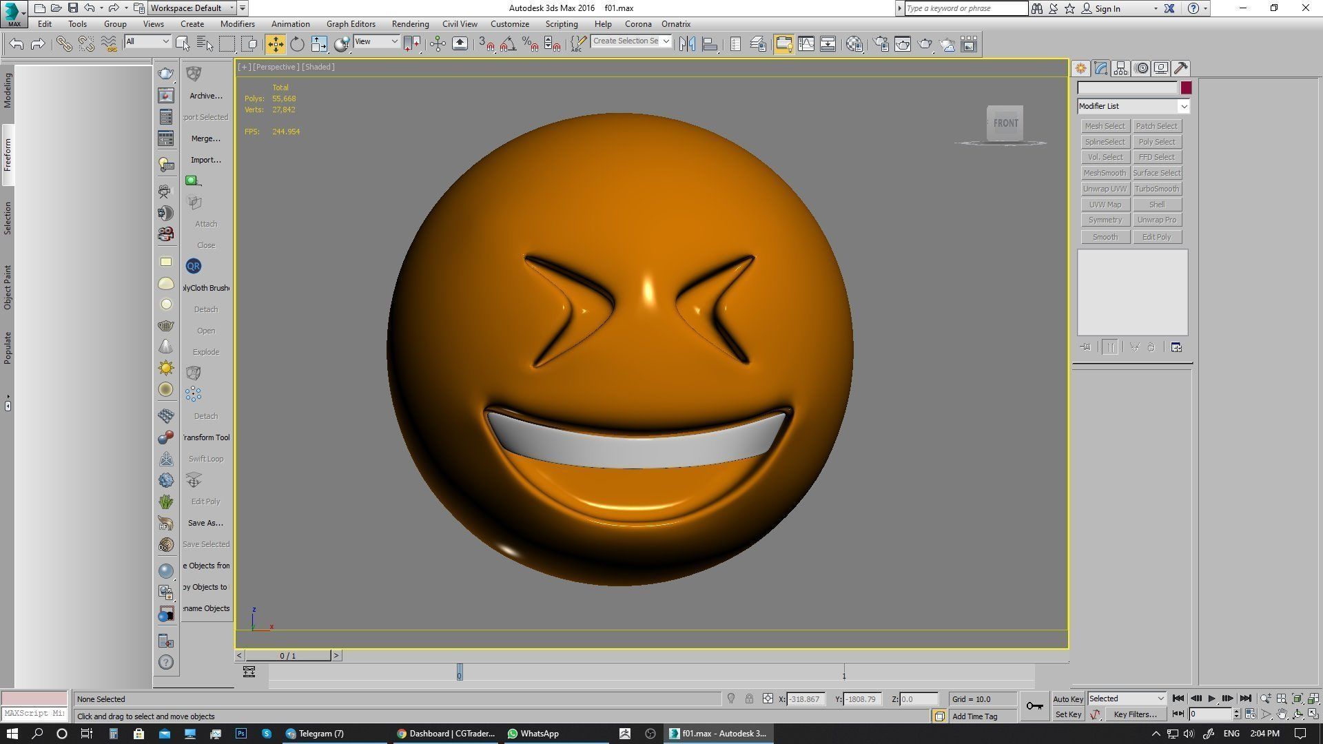
Task: Open the Ornatrix menu
Action: [676, 24]
